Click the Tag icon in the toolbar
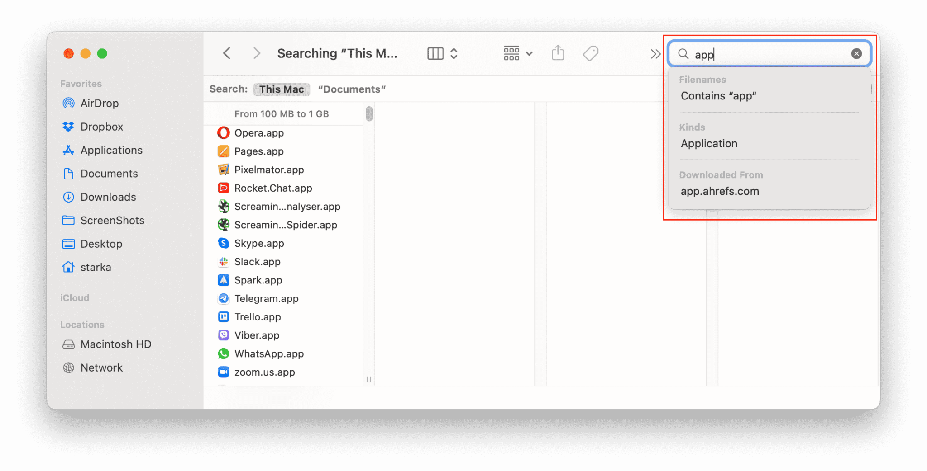The height and width of the screenshot is (471, 927). coord(591,53)
